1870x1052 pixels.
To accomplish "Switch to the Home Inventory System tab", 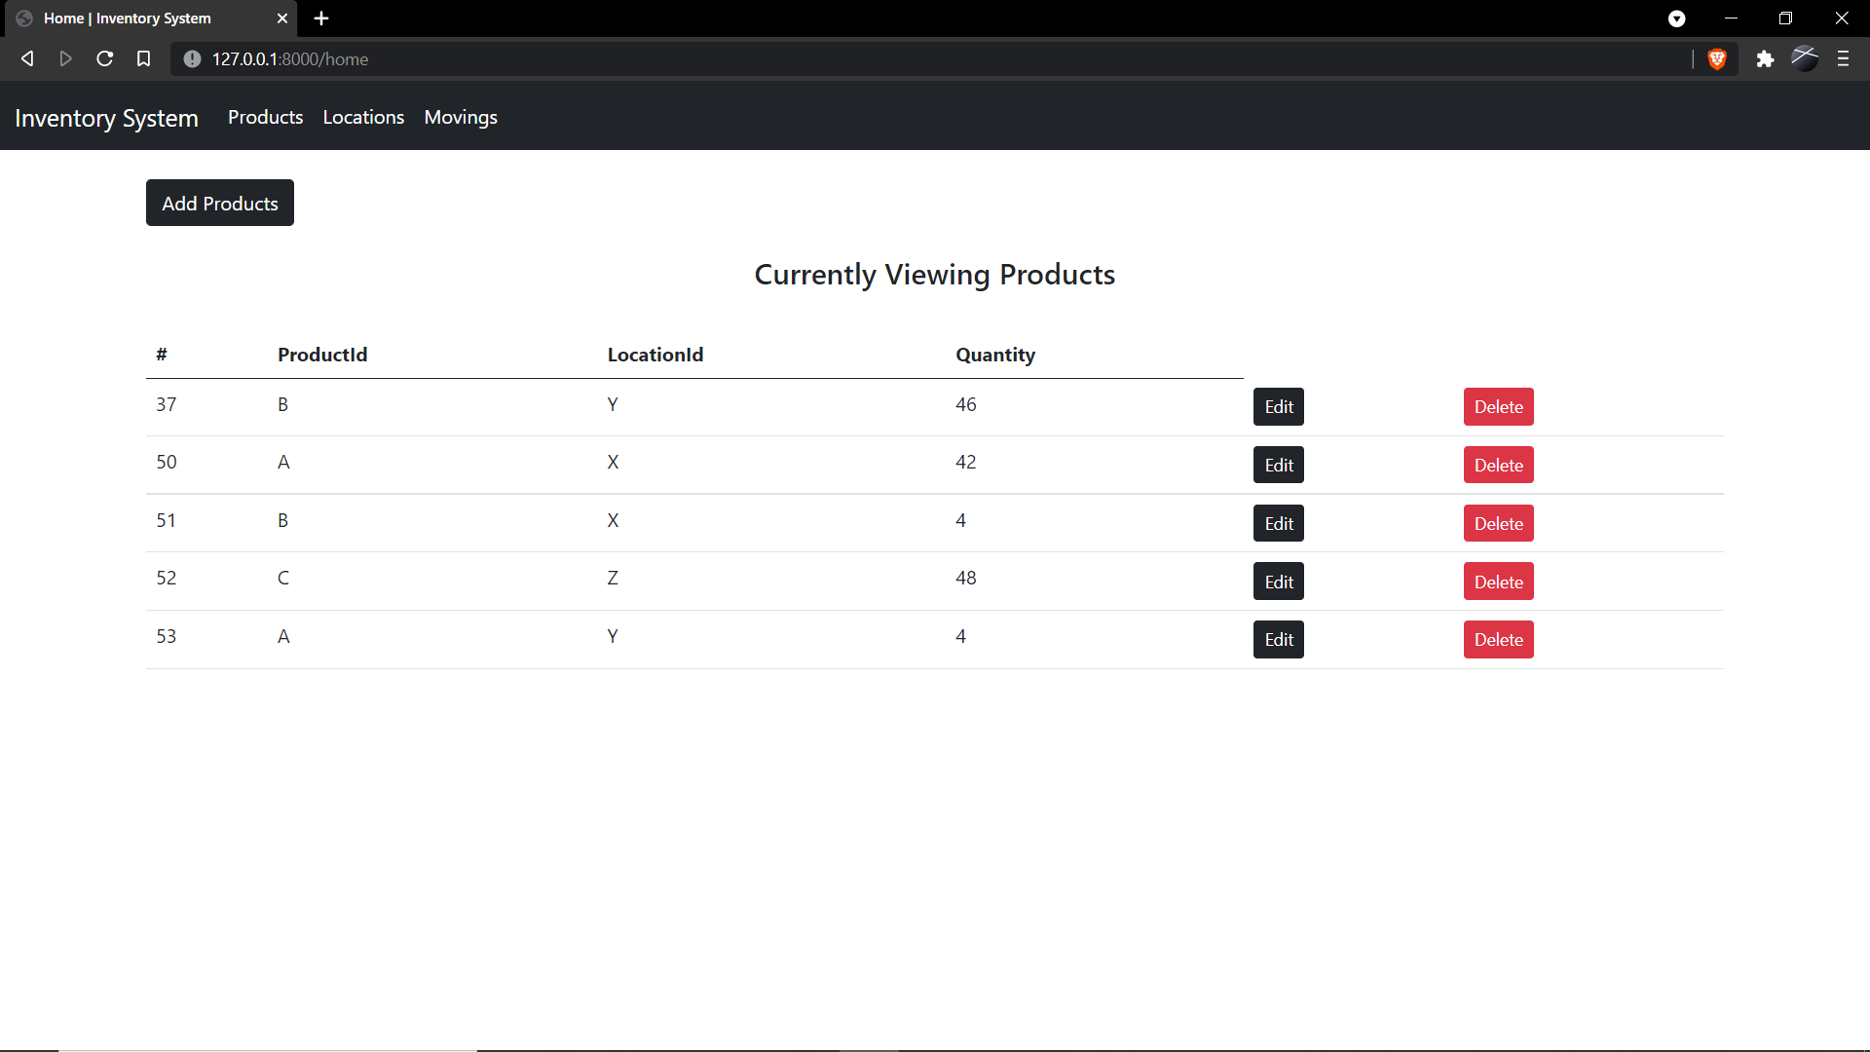I will tap(136, 18).
